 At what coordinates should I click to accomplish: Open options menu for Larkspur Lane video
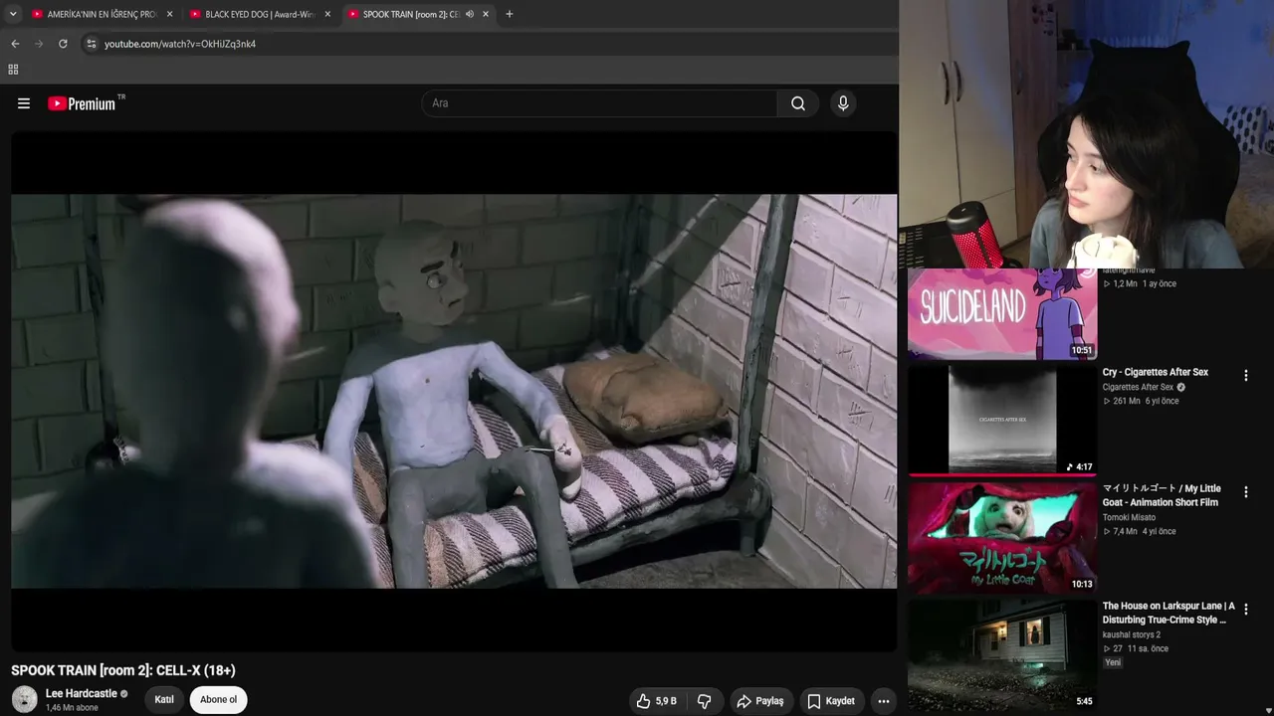(x=1245, y=609)
